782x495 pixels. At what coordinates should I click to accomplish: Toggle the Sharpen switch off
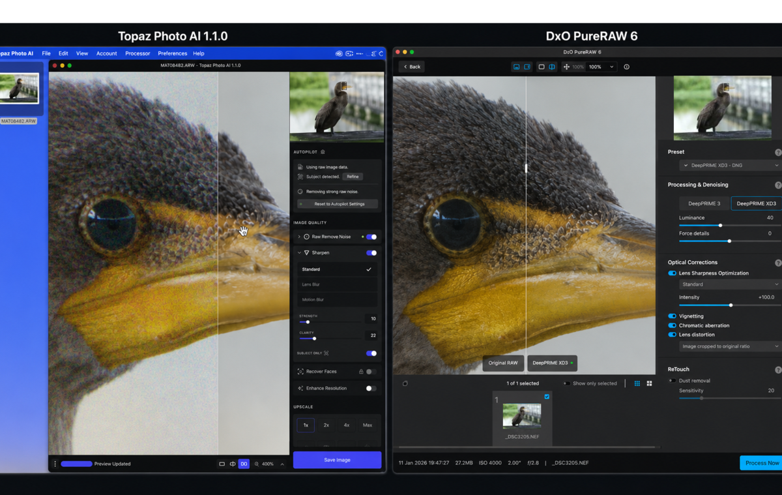point(371,253)
